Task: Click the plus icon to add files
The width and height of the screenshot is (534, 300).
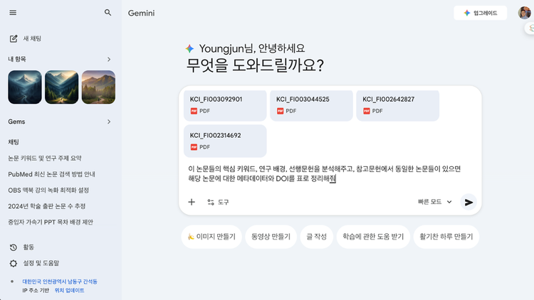Action: click(192, 202)
